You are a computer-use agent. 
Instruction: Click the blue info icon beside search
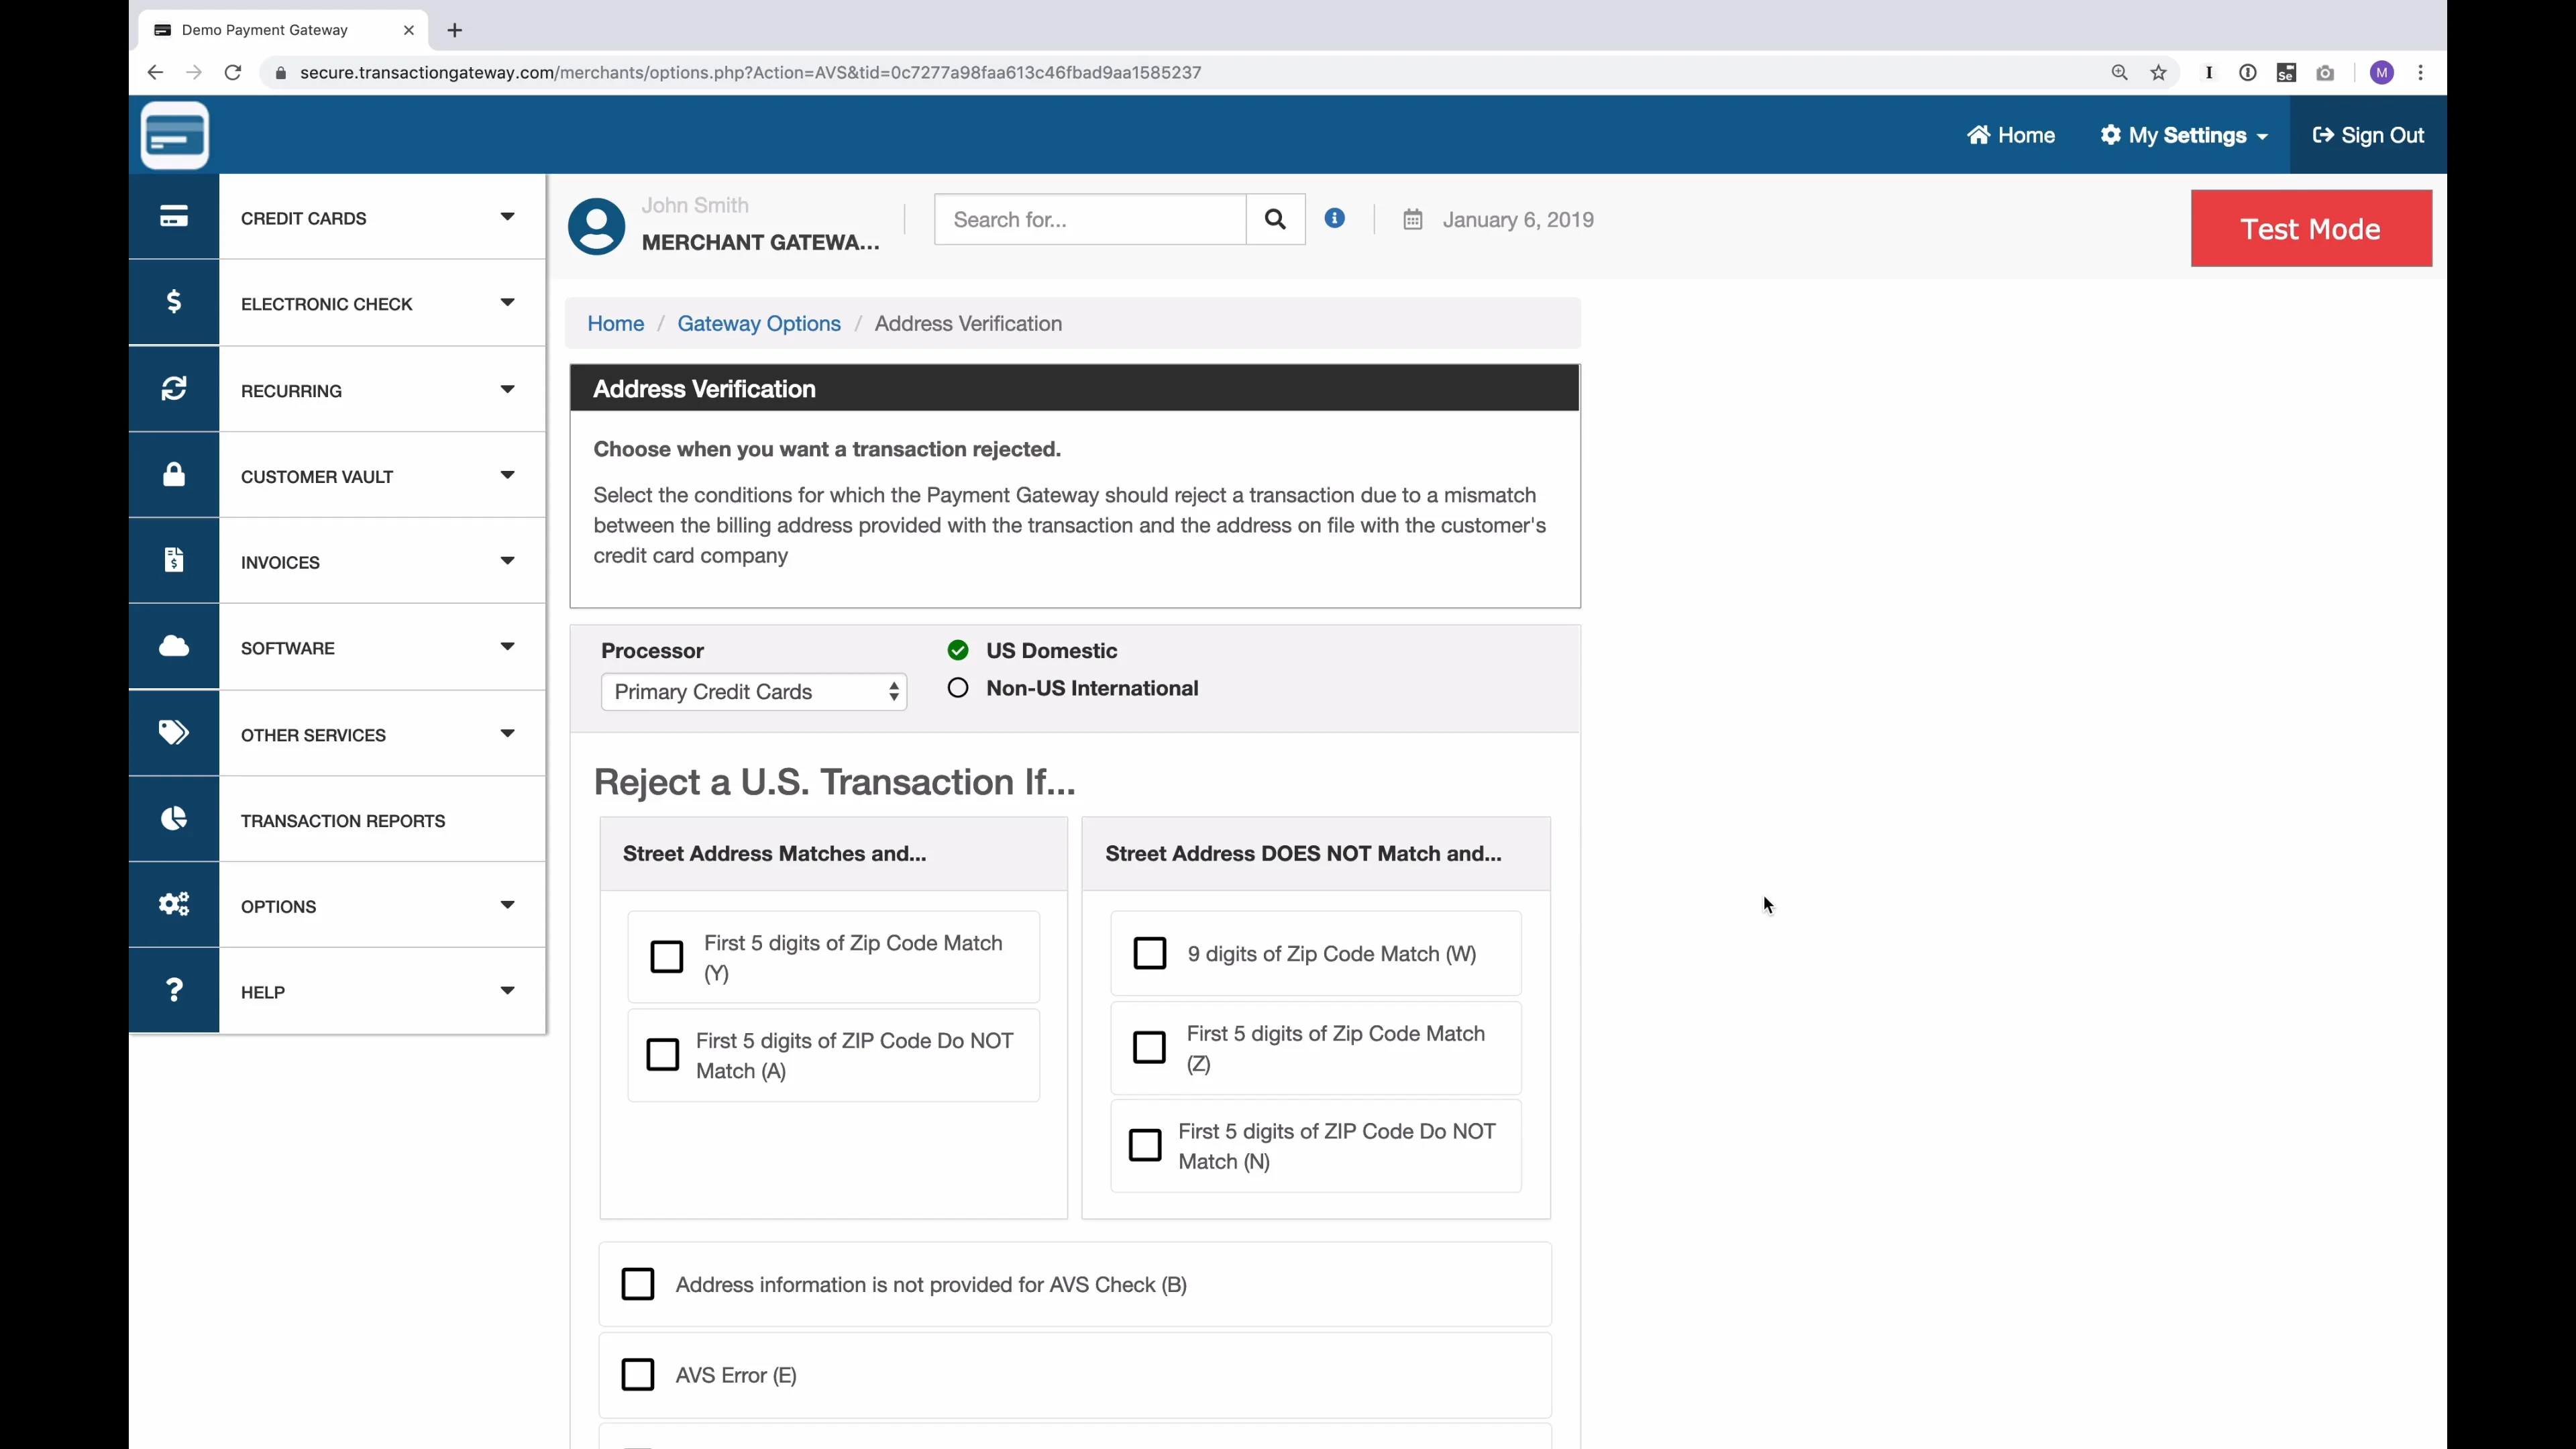(1334, 218)
